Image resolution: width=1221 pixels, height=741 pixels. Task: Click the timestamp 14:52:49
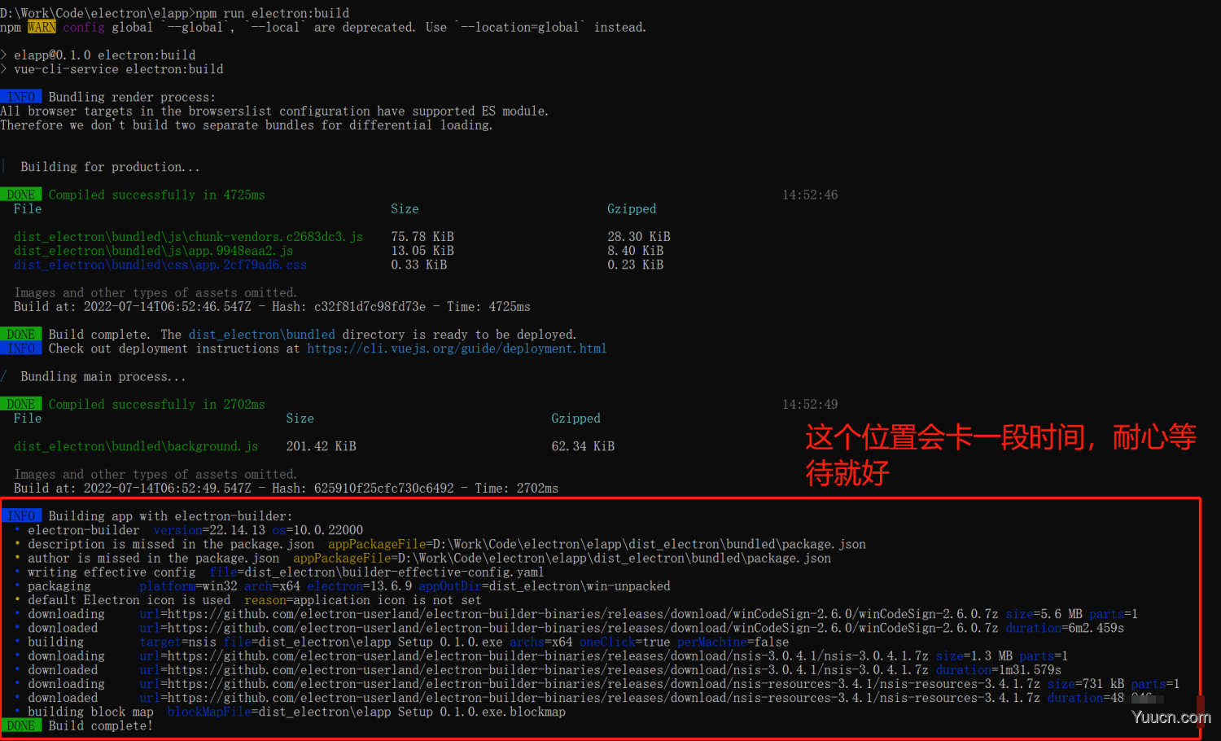point(810,404)
